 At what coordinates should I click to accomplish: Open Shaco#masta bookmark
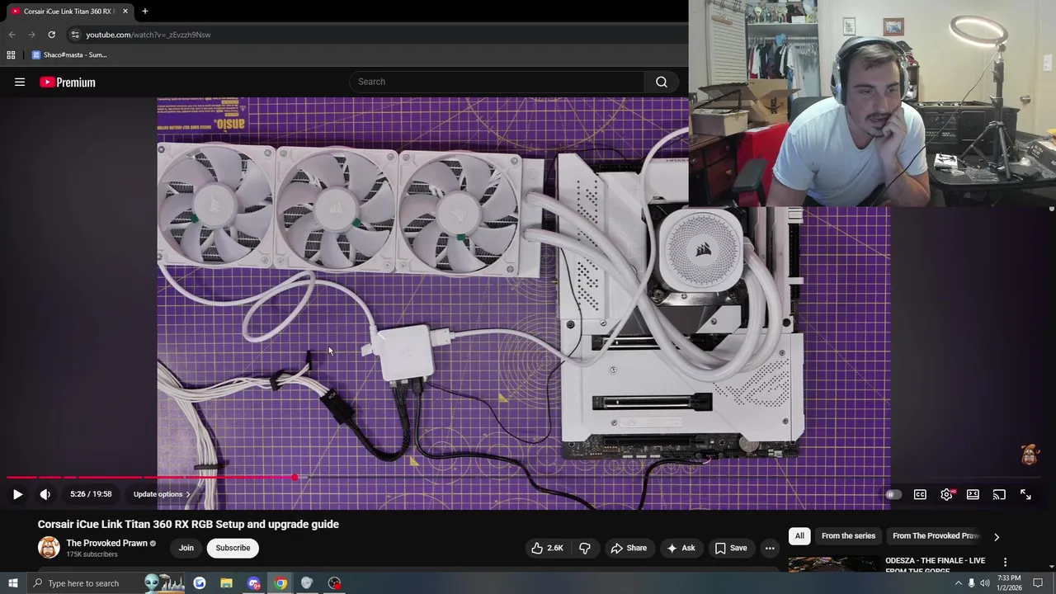click(x=69, y=55)
